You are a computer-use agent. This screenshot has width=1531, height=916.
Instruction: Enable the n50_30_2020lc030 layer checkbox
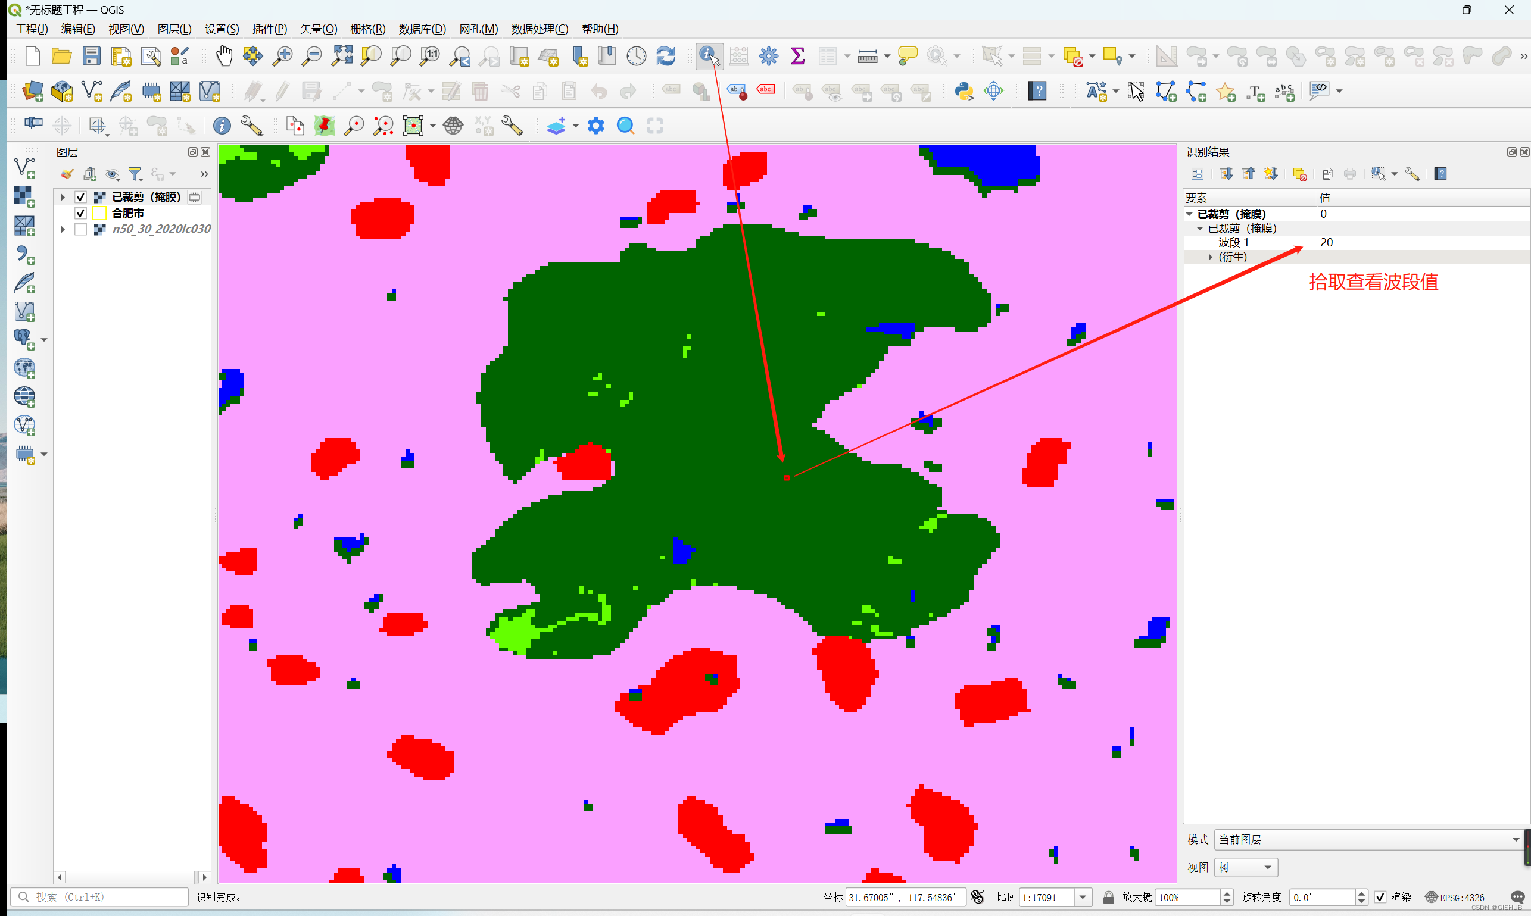(80, 229)
